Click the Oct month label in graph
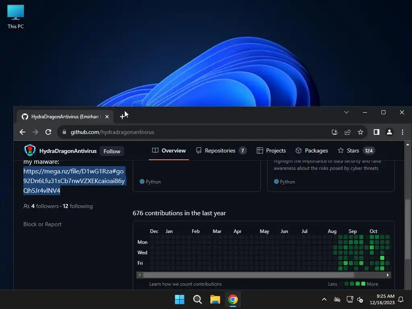 (x=373, y=231)
